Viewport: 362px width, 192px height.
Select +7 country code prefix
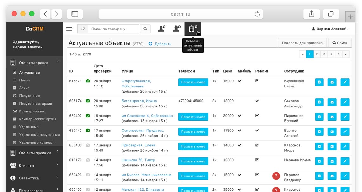tap(83, 29)
